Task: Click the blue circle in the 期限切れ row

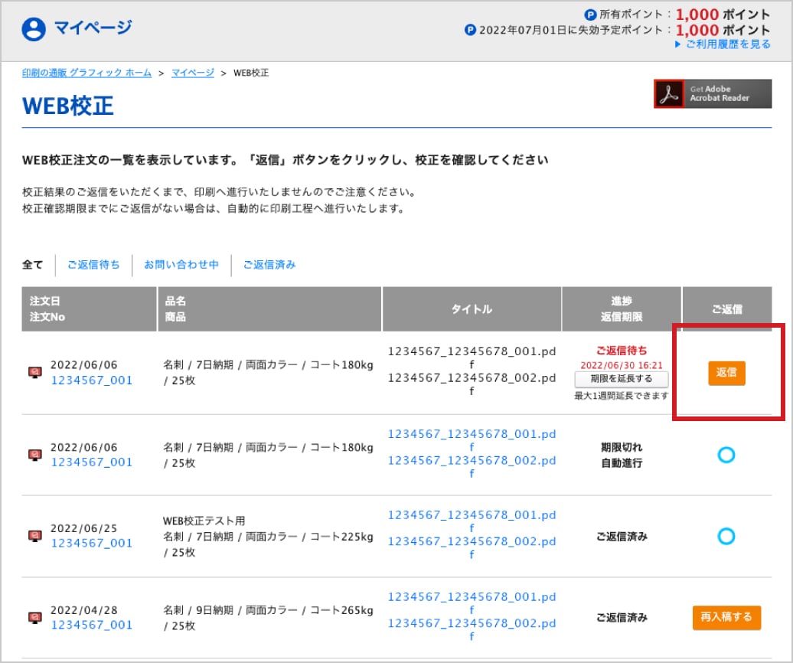Action: [x=726, y=455]
